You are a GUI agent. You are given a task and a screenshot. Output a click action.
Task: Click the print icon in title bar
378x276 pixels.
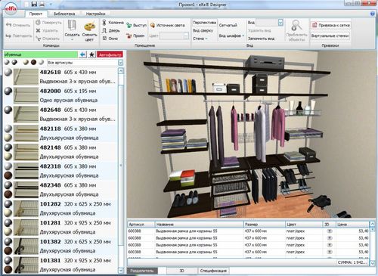pyautogui.click(x=42, y=4)
